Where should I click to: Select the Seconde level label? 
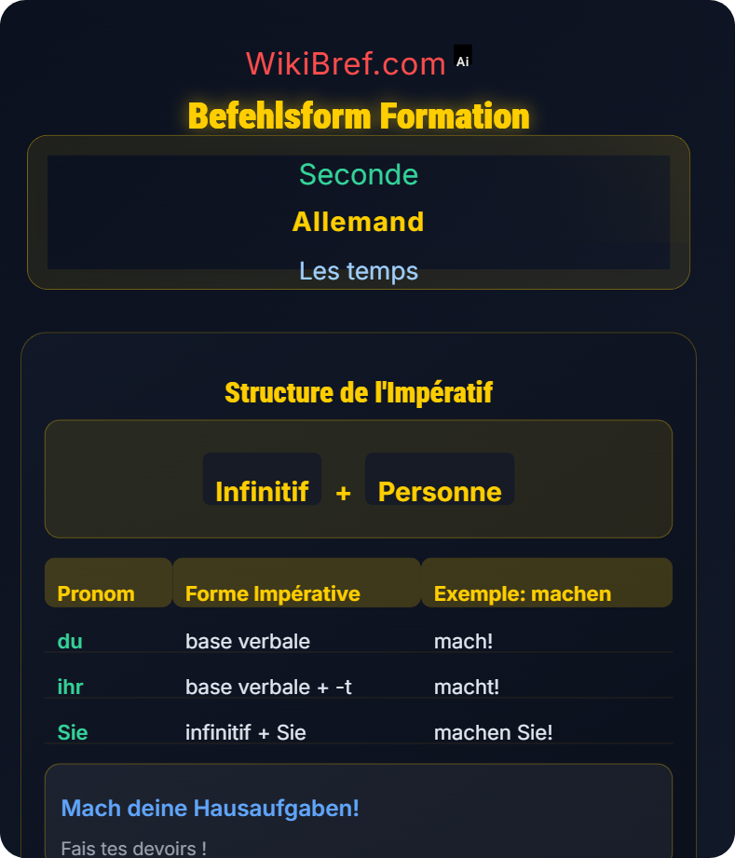(359, 174)
